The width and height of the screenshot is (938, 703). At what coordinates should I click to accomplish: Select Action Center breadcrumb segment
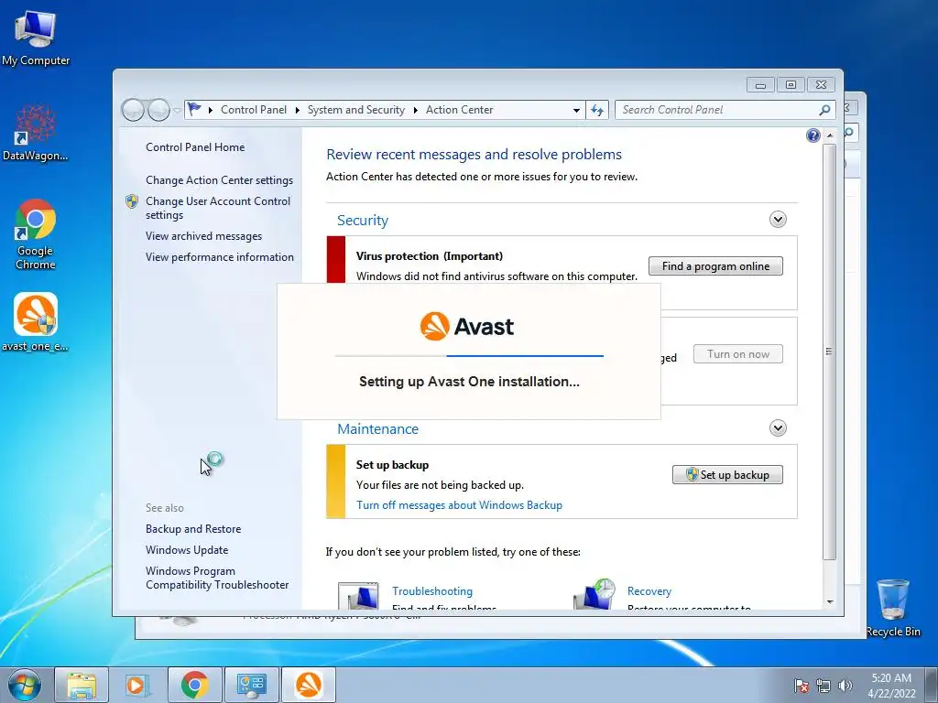click(x=460, y=110)
